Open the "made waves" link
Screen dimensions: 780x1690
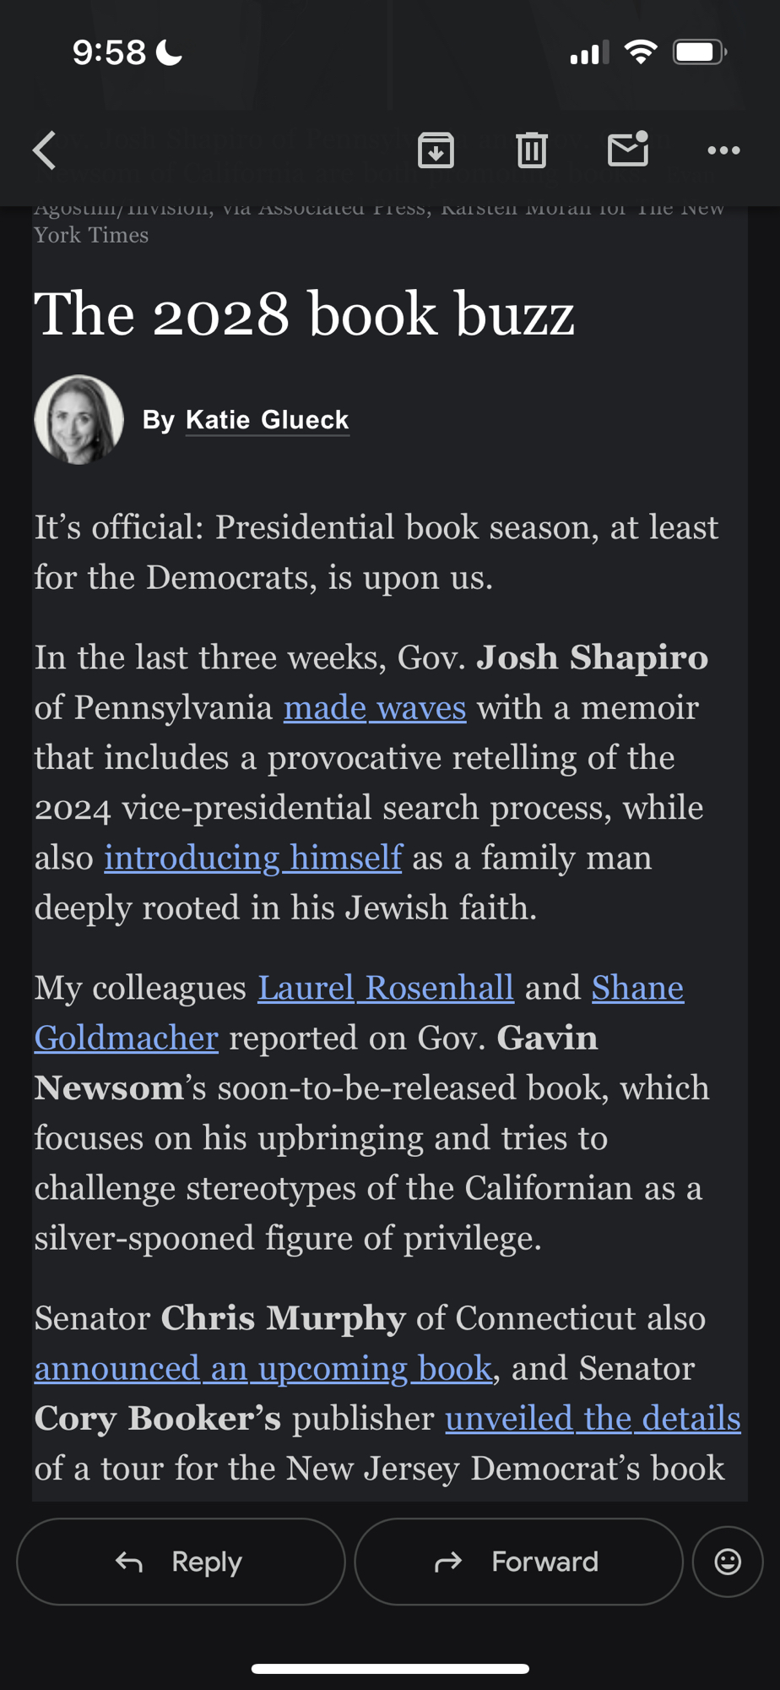pyautogui.click(x=375, y=708)
